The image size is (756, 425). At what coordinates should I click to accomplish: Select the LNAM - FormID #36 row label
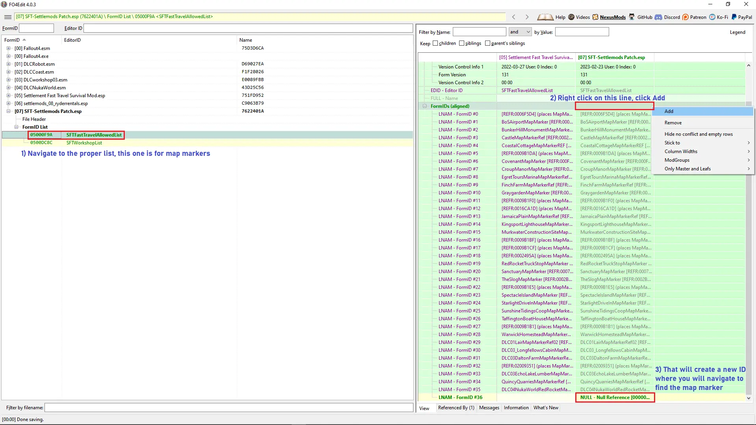(460, 397)
